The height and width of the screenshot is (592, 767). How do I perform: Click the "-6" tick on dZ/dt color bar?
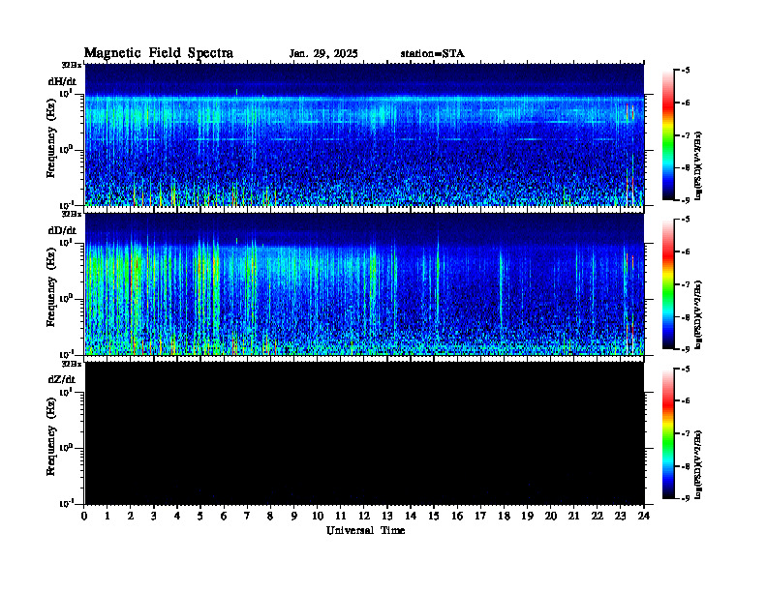686,401
